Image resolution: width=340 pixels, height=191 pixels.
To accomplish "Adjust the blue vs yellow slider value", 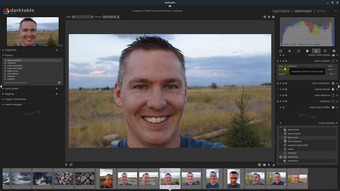I will (x=330, y=70).
